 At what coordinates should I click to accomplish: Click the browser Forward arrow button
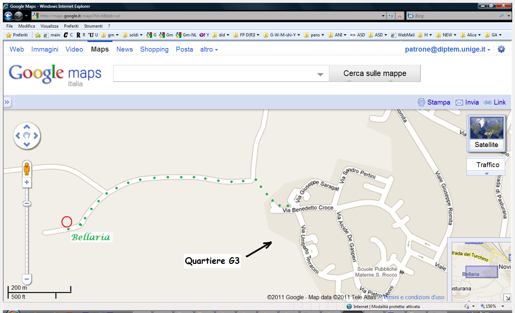[x=18, y=16]
